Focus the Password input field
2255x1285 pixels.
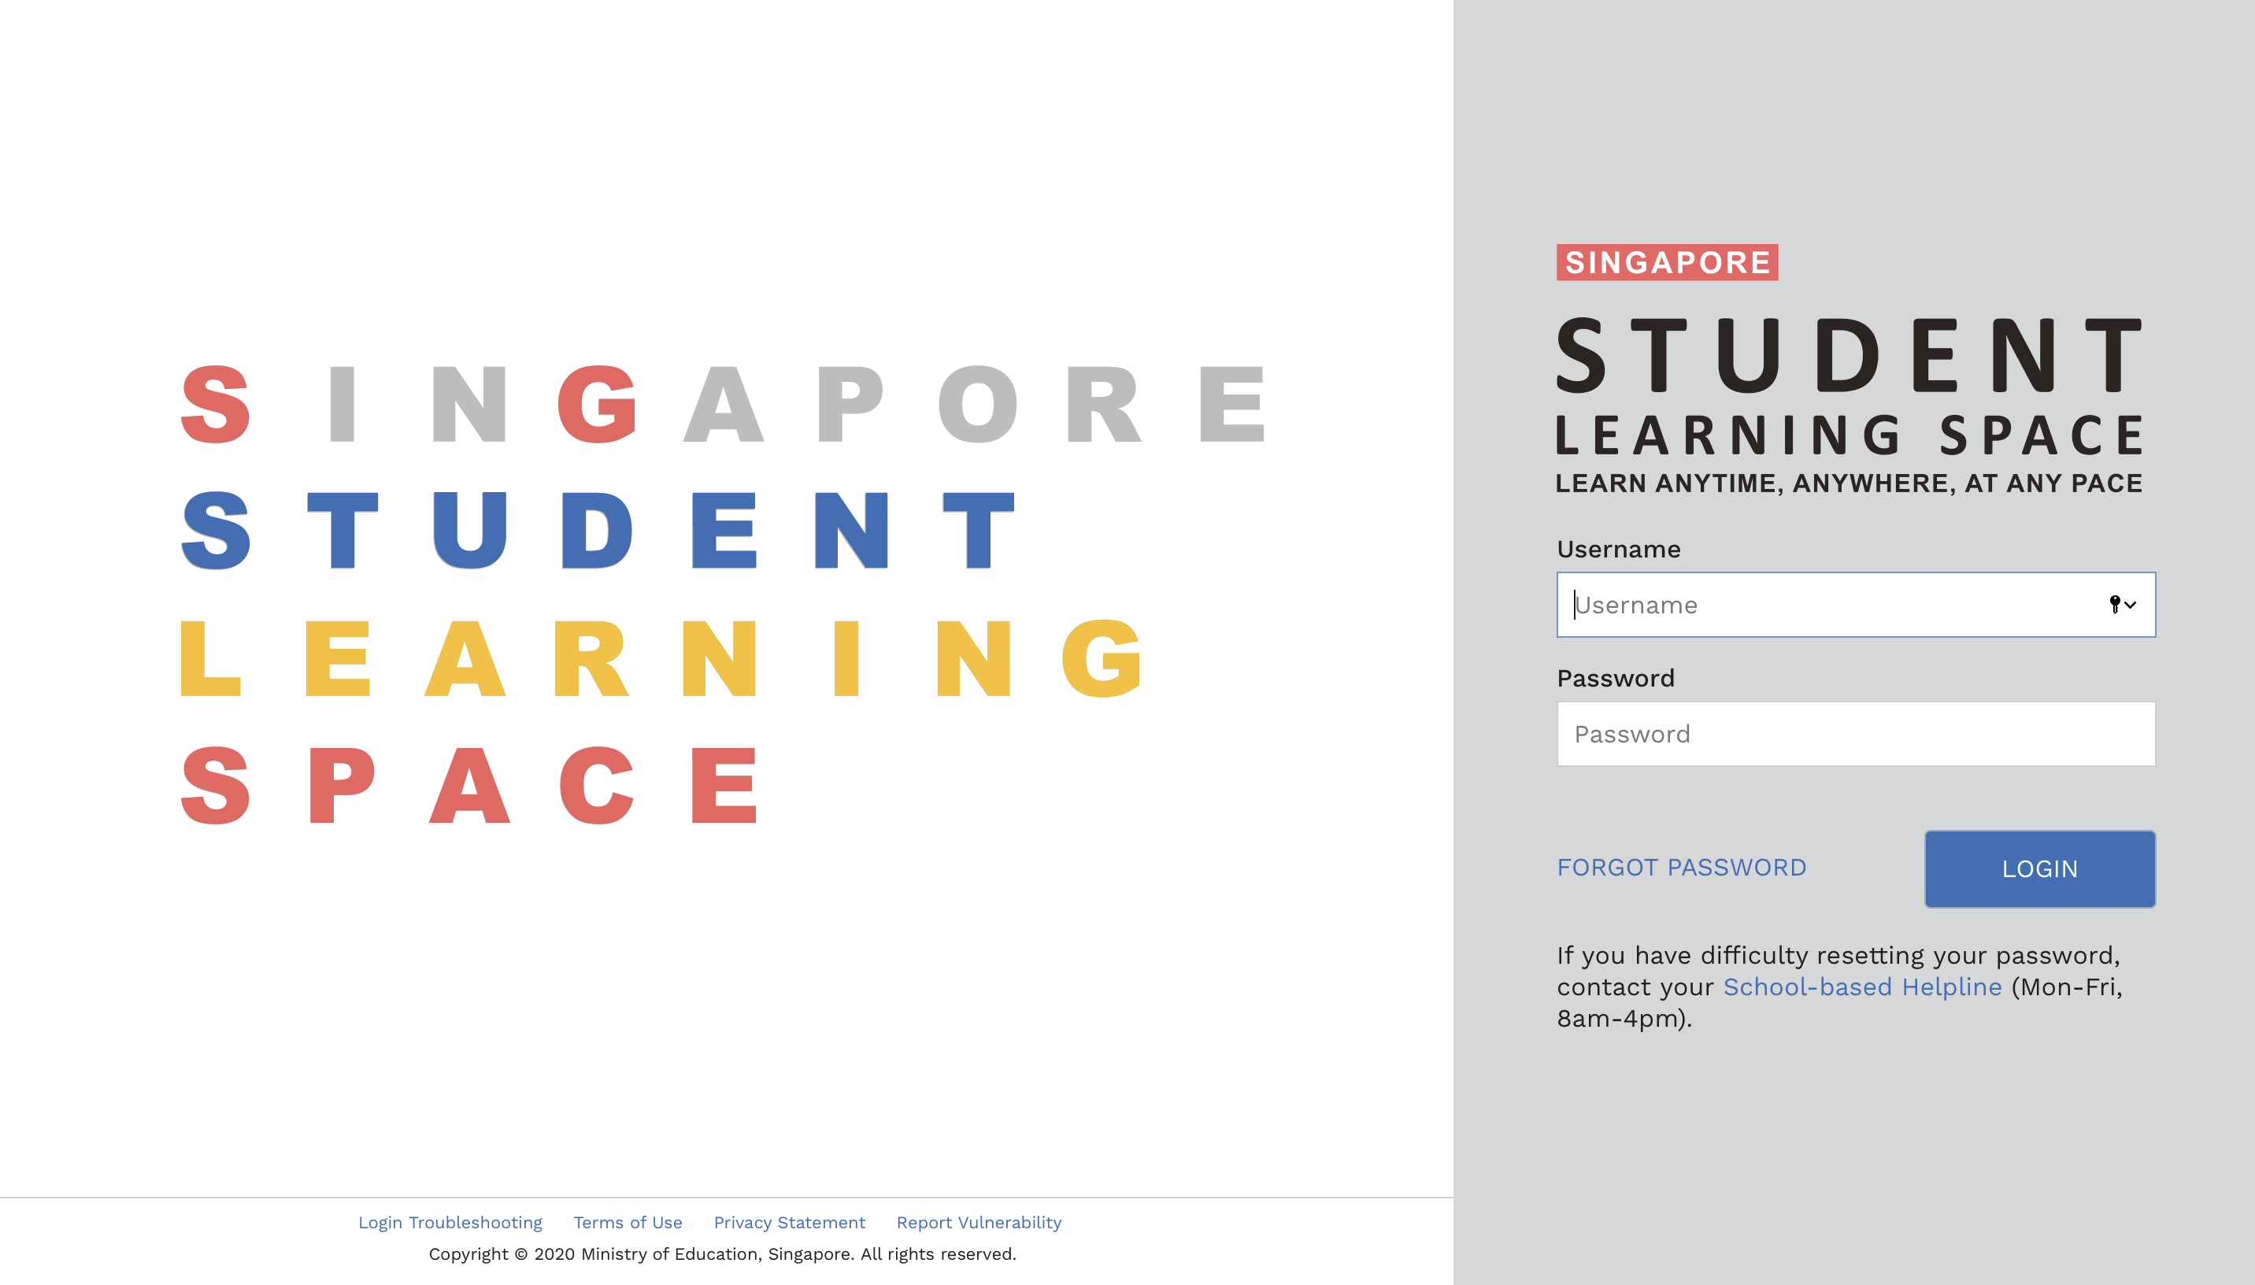1855,733
